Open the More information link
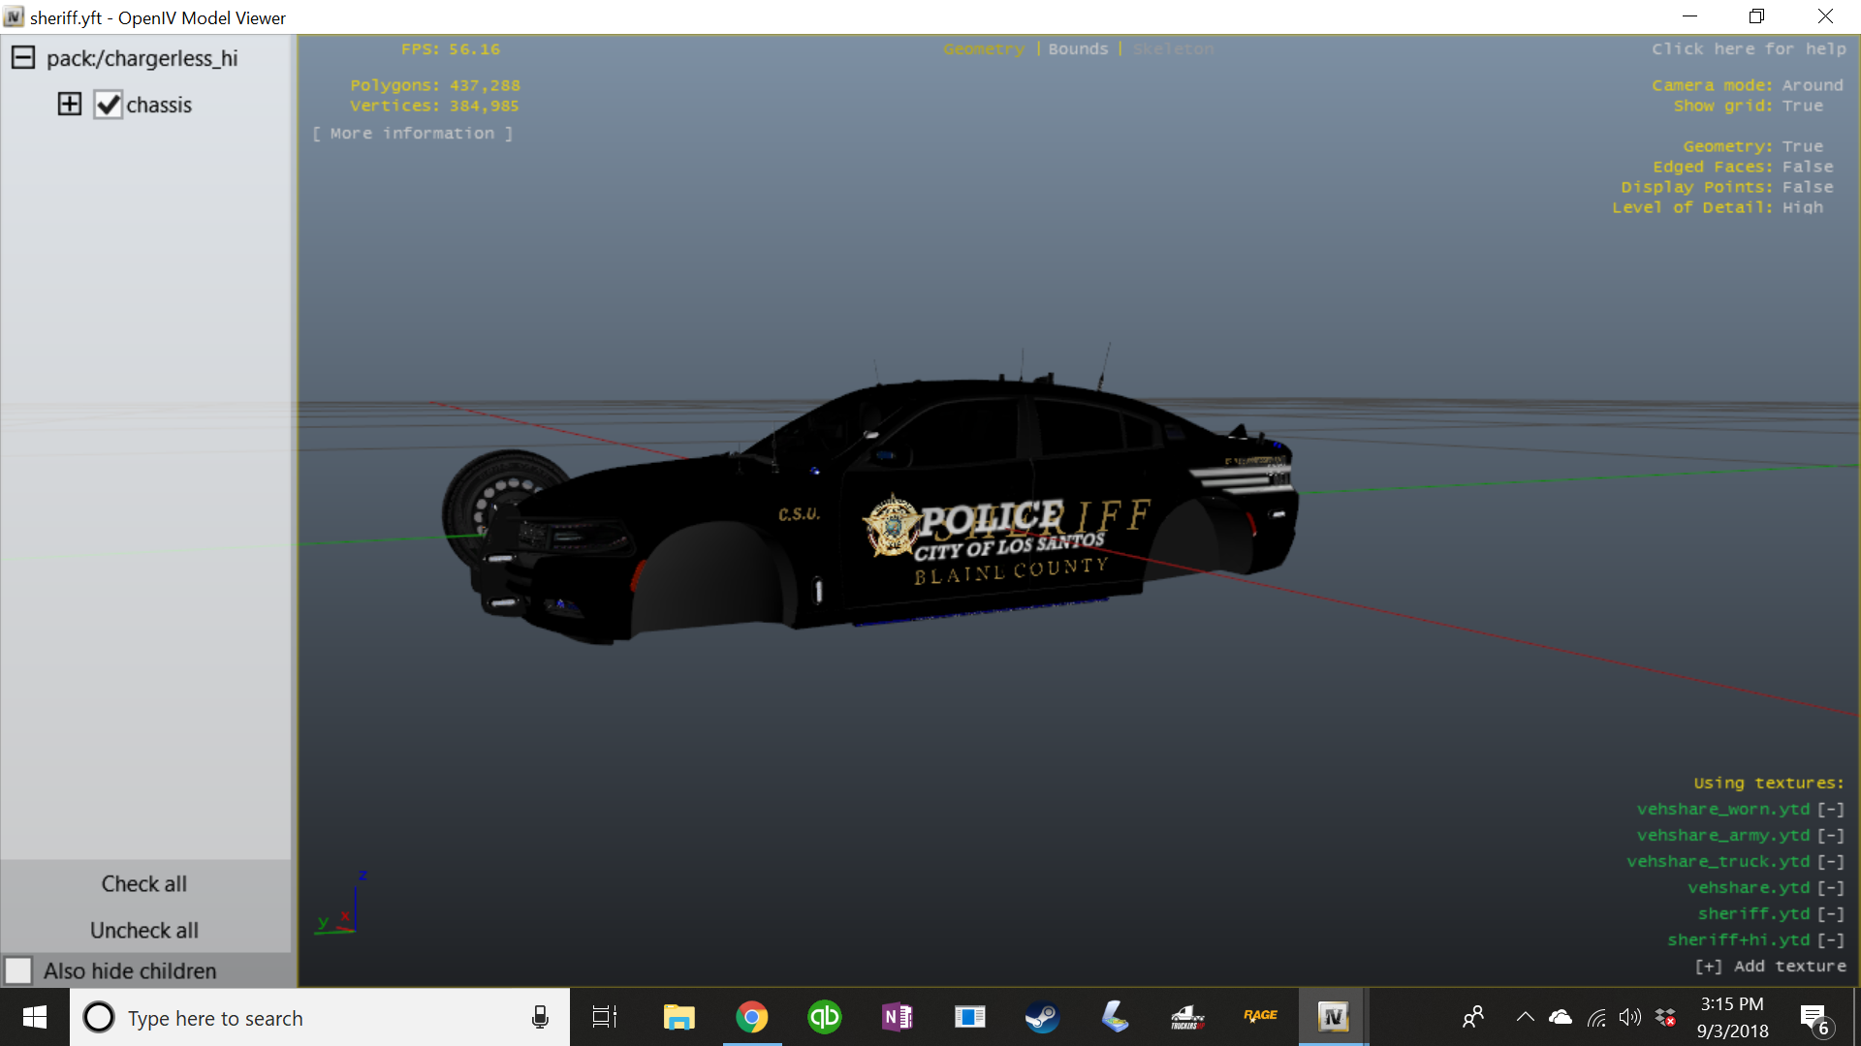This screenshot has height=1046, width=1861. 412,134
